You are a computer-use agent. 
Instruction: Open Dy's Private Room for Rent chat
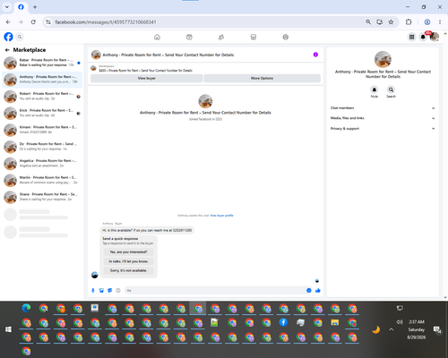point(42,147)
